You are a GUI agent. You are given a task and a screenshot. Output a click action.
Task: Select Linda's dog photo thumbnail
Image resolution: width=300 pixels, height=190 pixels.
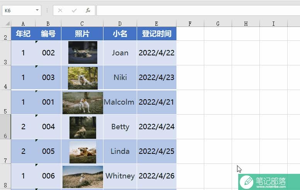[x=83, y=152]
